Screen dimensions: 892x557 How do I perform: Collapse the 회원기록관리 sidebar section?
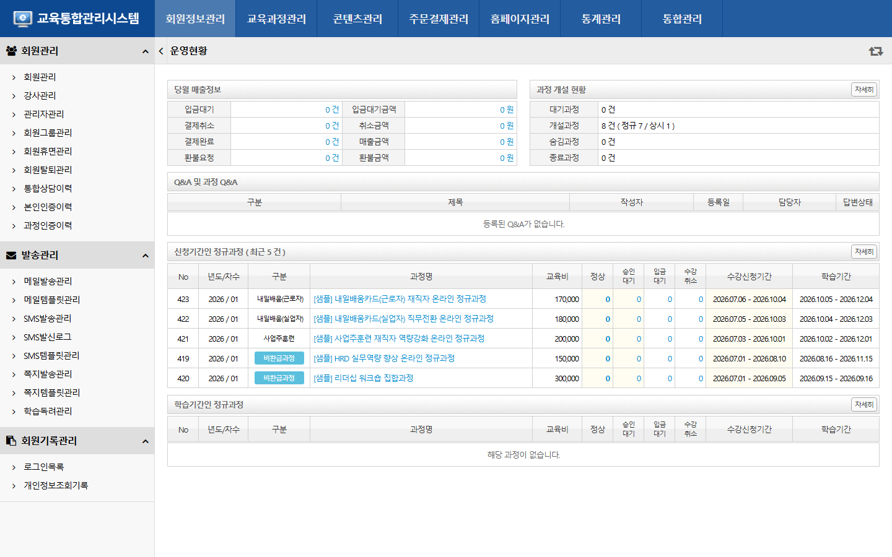tap(146, 441)
